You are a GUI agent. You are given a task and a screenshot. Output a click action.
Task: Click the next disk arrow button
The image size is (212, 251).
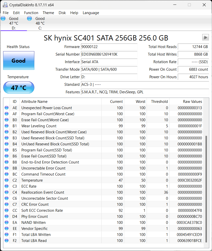click(205, 37)
